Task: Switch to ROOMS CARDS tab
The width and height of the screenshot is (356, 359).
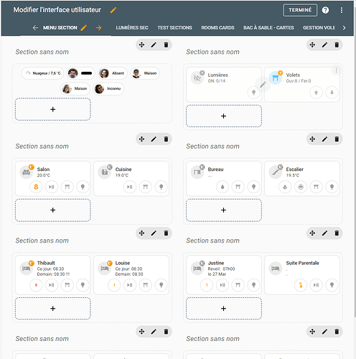Action: (x=217, y=28)
